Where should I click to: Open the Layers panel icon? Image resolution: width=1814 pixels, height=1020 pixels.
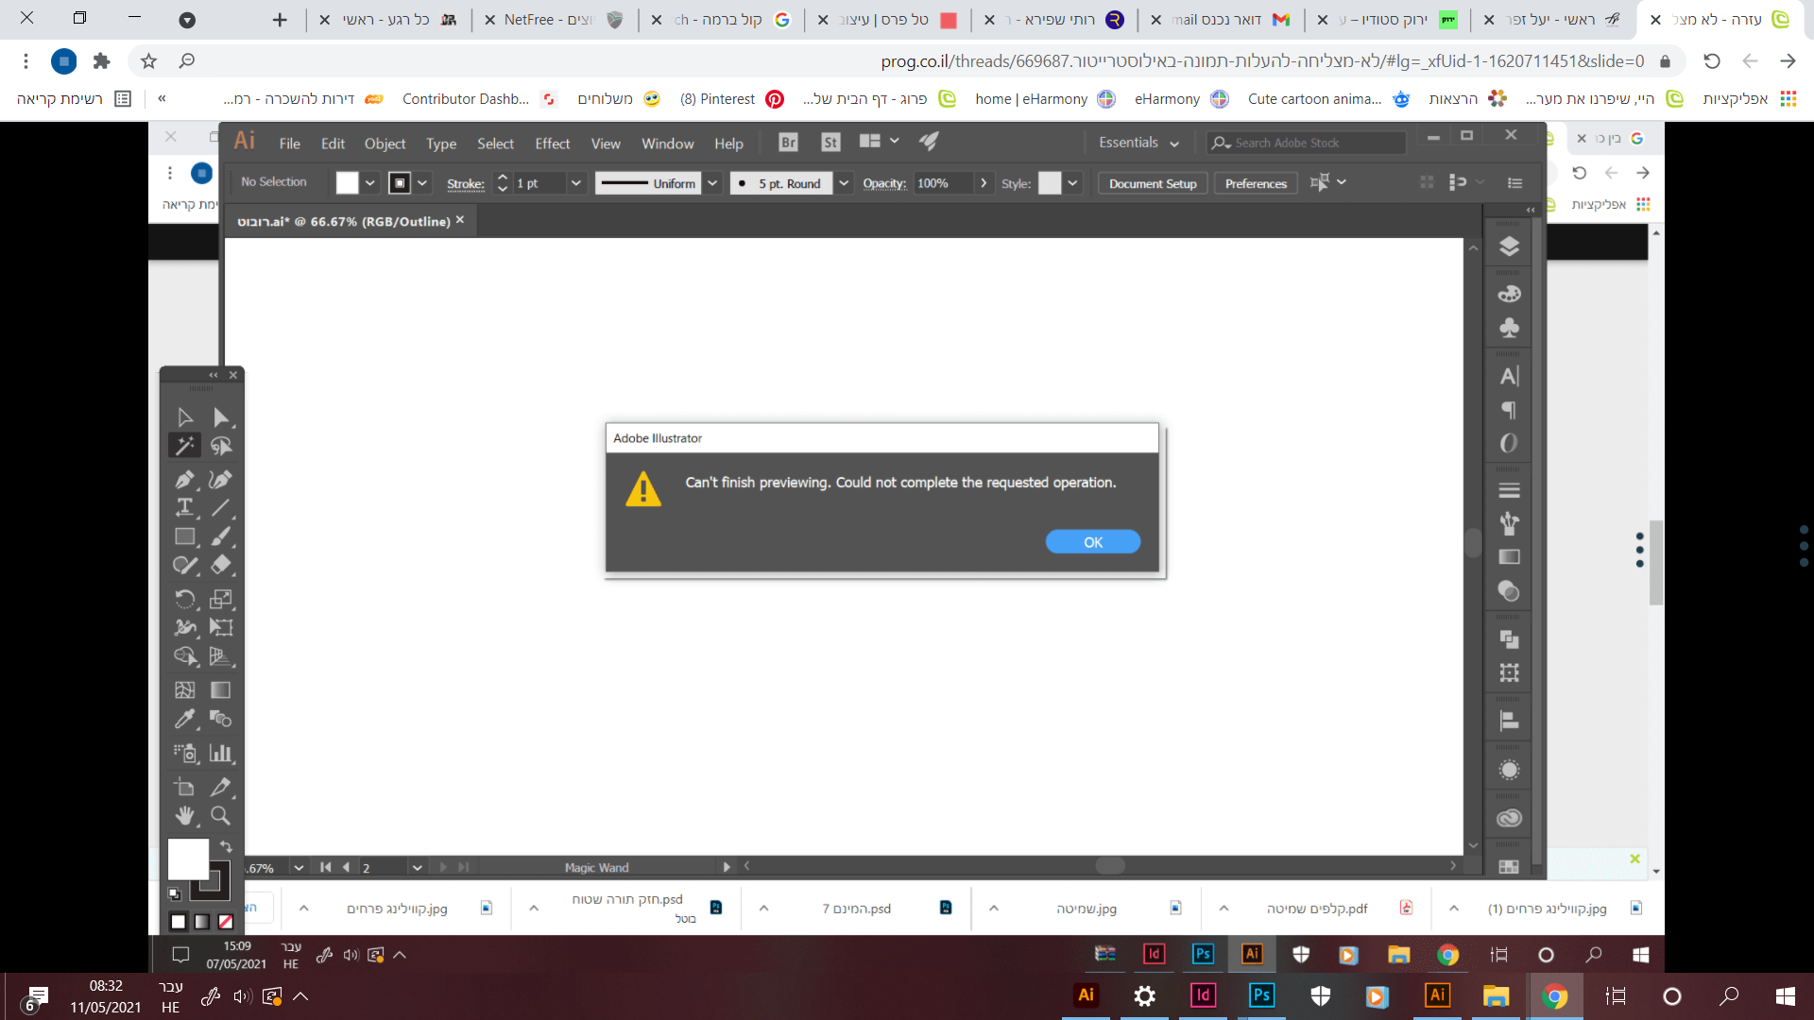pos(1509,247)
